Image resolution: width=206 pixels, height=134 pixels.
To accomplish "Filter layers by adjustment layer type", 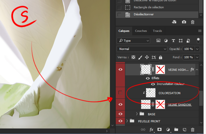I will [166, 40].
